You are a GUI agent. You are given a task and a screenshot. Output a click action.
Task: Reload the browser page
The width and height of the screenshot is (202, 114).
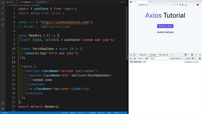[x=135, y=5]
